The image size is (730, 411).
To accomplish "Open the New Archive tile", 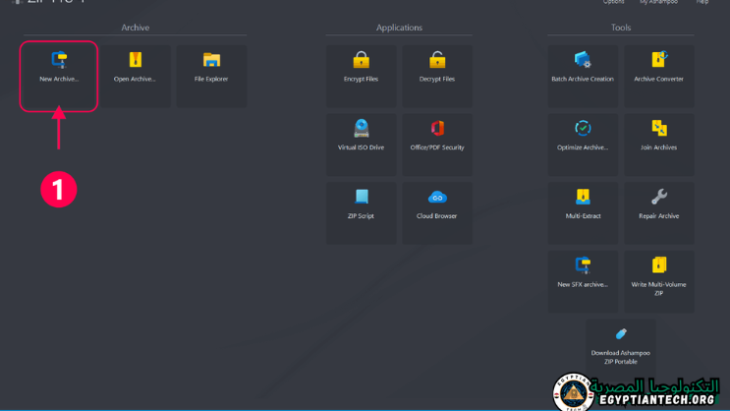I will point(59,77).
